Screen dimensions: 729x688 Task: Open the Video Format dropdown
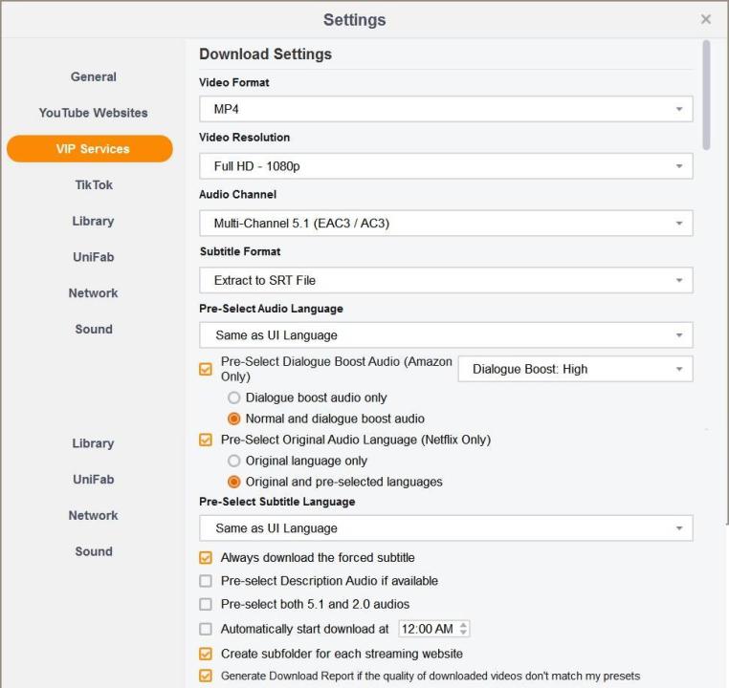[446, 109]
